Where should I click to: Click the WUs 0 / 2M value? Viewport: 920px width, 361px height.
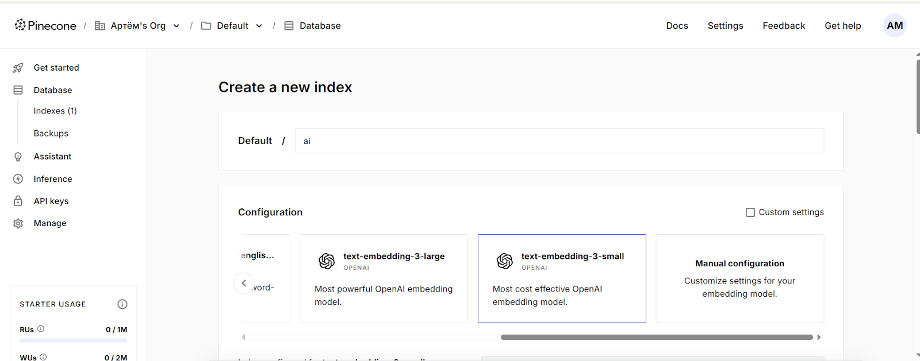(x=116, y=358)
